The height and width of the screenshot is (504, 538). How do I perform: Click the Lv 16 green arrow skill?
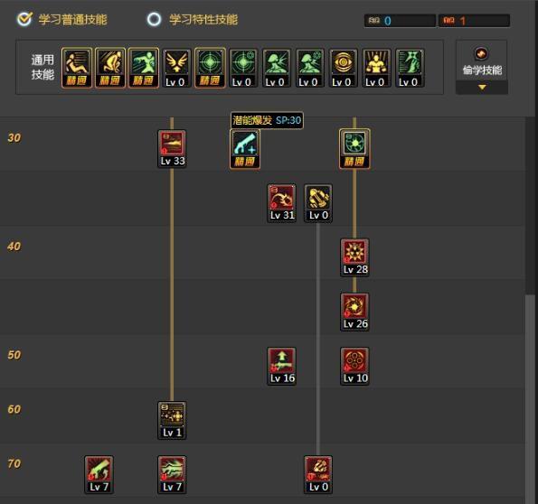tap(282, 366)
